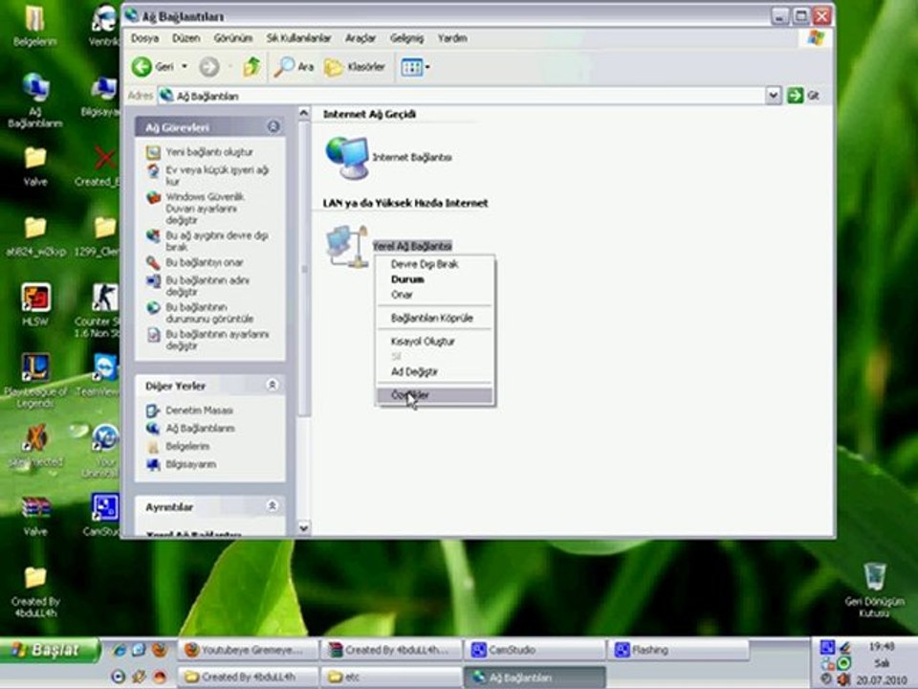The image size is (918, 689).
Task: Switch to CamStudio taskbar button
Action: pos(534,650)
